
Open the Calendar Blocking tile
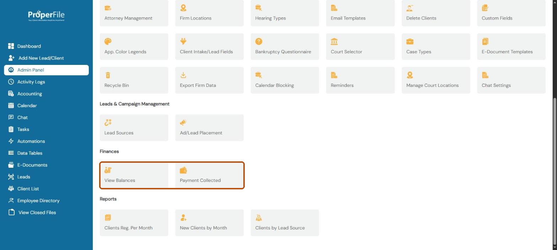(x=285, y=80)
